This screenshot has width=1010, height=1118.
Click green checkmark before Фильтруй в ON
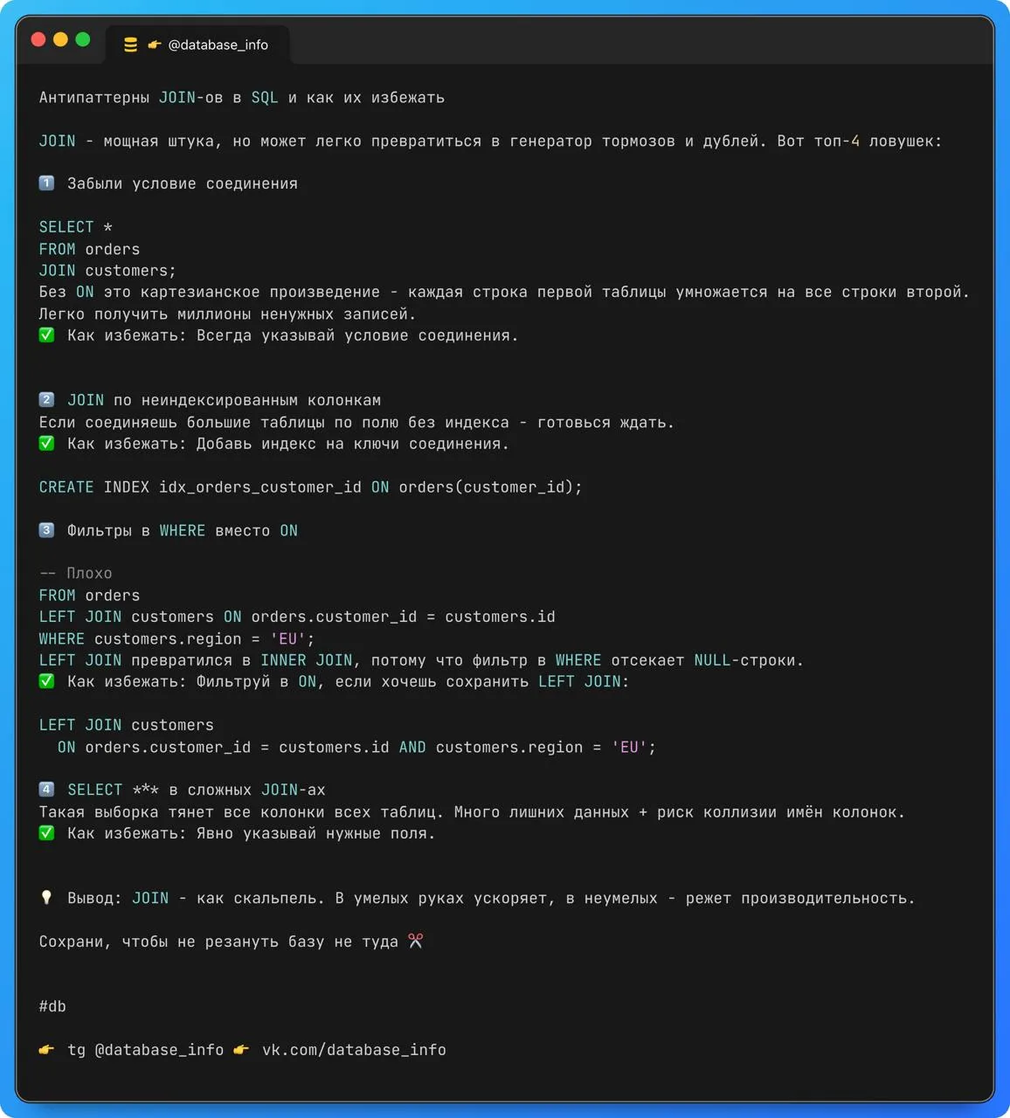[x=47, y=681]
